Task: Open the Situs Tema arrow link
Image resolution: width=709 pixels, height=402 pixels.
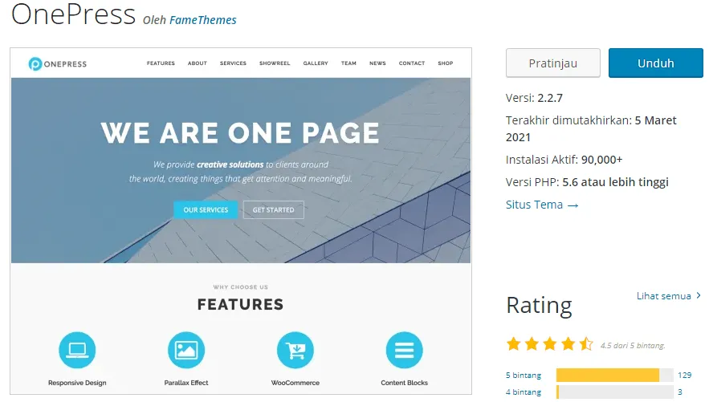Action: click(x=542, y=205)
